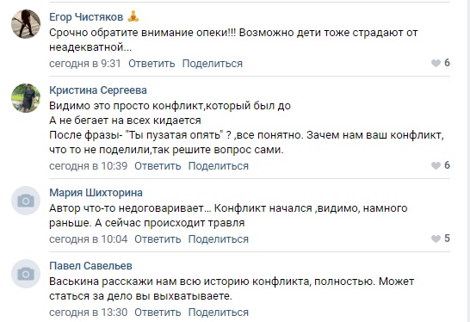Share Мария Шихторина's comment with Поделиться
Screen dimensions: 470x322
[x=219, y=239]
